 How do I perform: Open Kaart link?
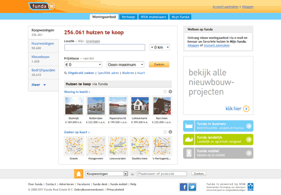[141, 73]
